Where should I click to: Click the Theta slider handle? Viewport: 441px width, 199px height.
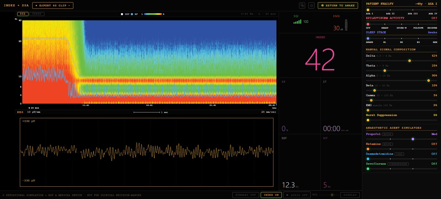pyautogui.click(x=385, y=71)
